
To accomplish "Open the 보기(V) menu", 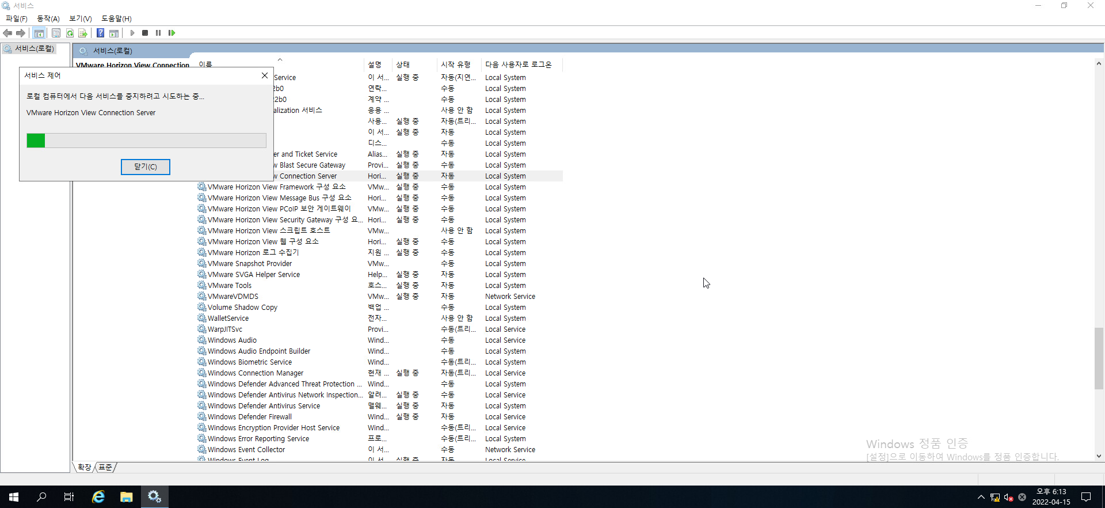I will 81,18.
